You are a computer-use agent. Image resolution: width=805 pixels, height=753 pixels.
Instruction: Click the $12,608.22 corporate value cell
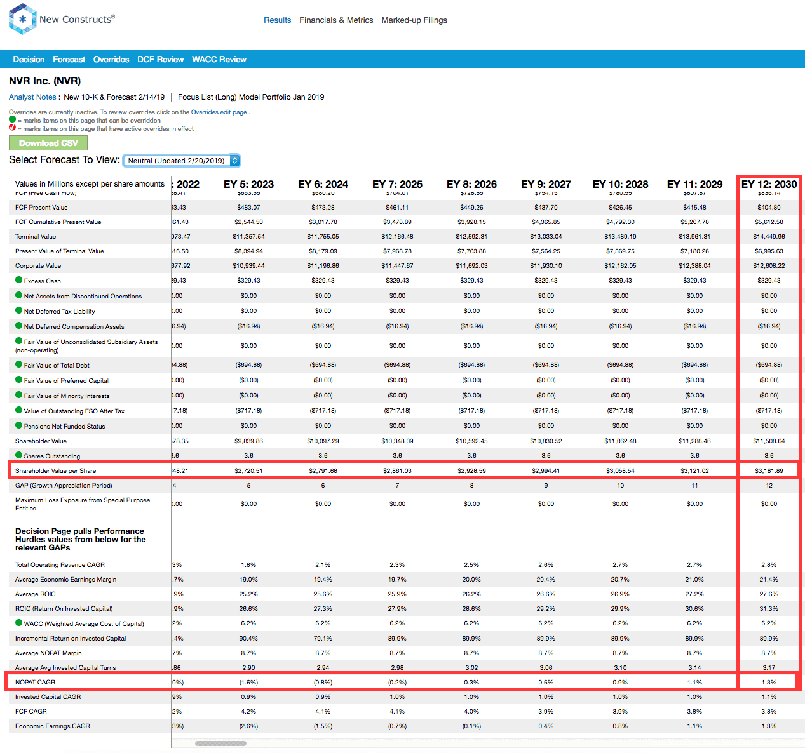pos(769,265)
